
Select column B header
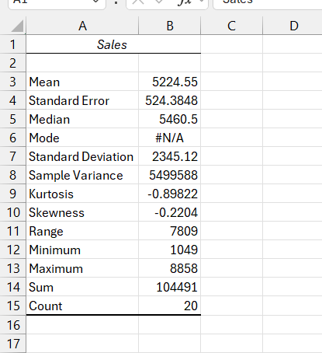pyautogui.click(x=170, y=26)
